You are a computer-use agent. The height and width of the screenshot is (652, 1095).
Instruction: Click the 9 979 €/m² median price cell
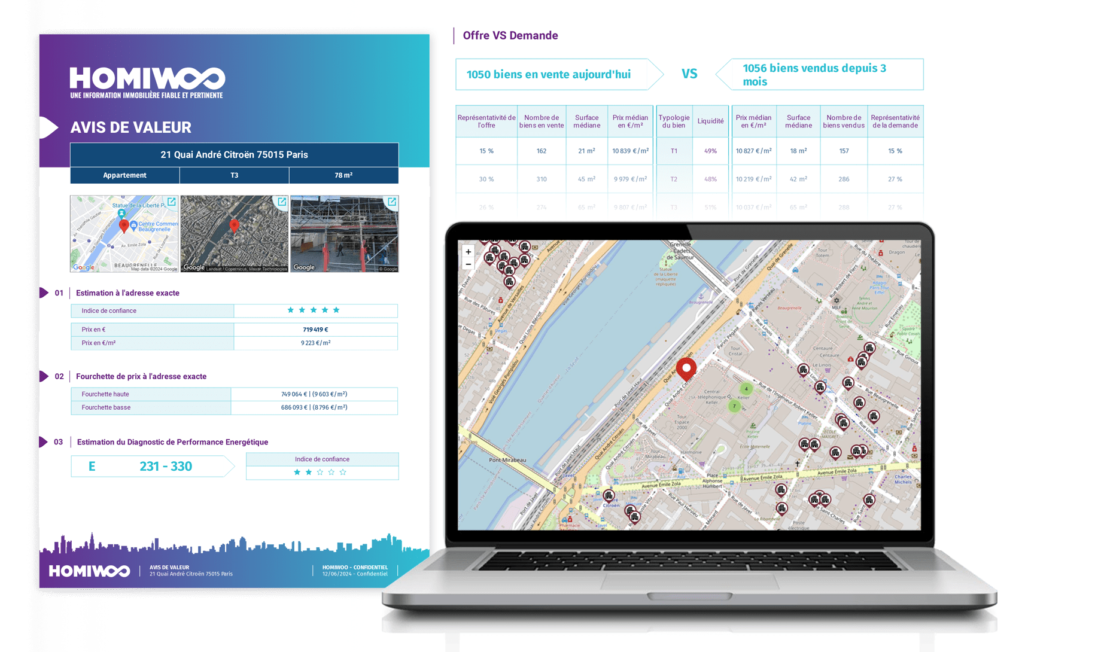point(630,179)
